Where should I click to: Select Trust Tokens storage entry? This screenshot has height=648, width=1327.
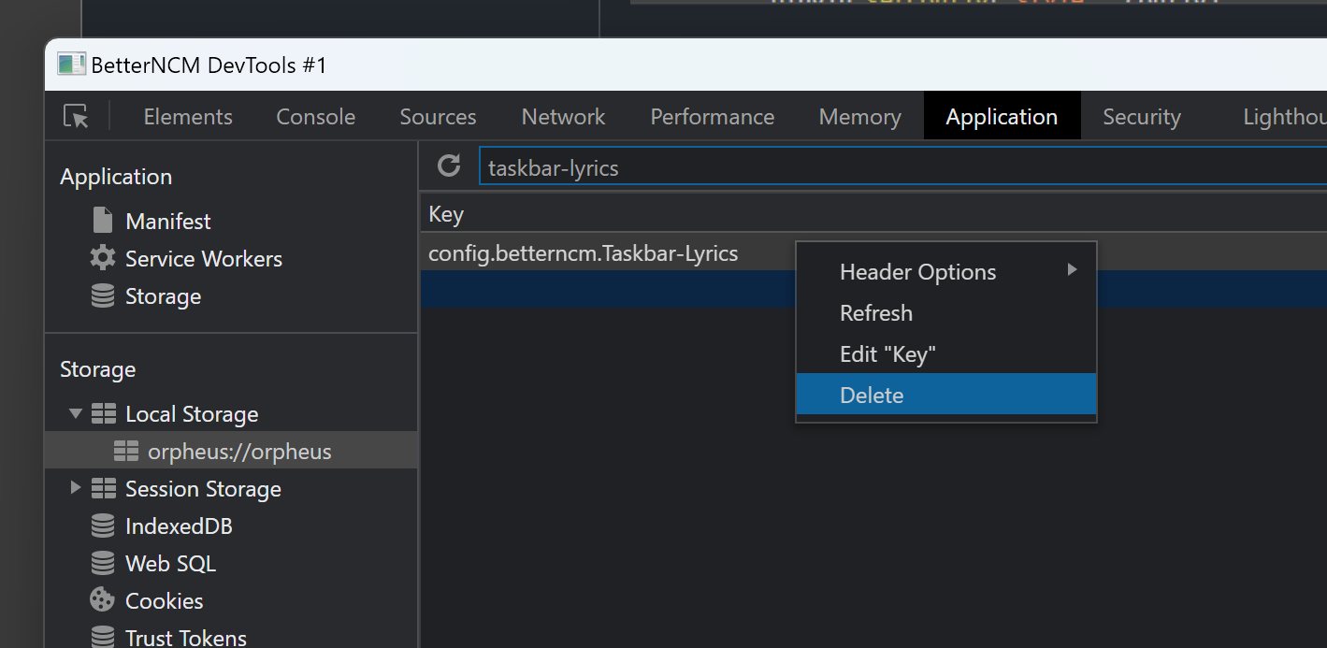coord(185,636)
